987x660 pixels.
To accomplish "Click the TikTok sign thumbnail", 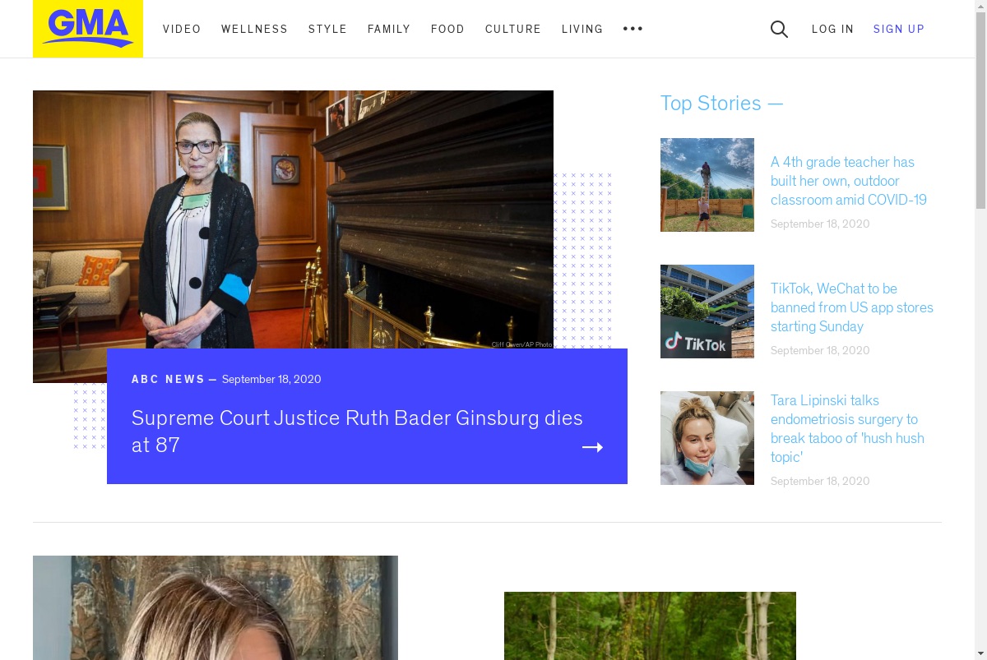I will tap(707, 312).
